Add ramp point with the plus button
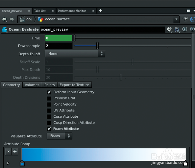Screen dimensions: 195x168 [15, 152]
